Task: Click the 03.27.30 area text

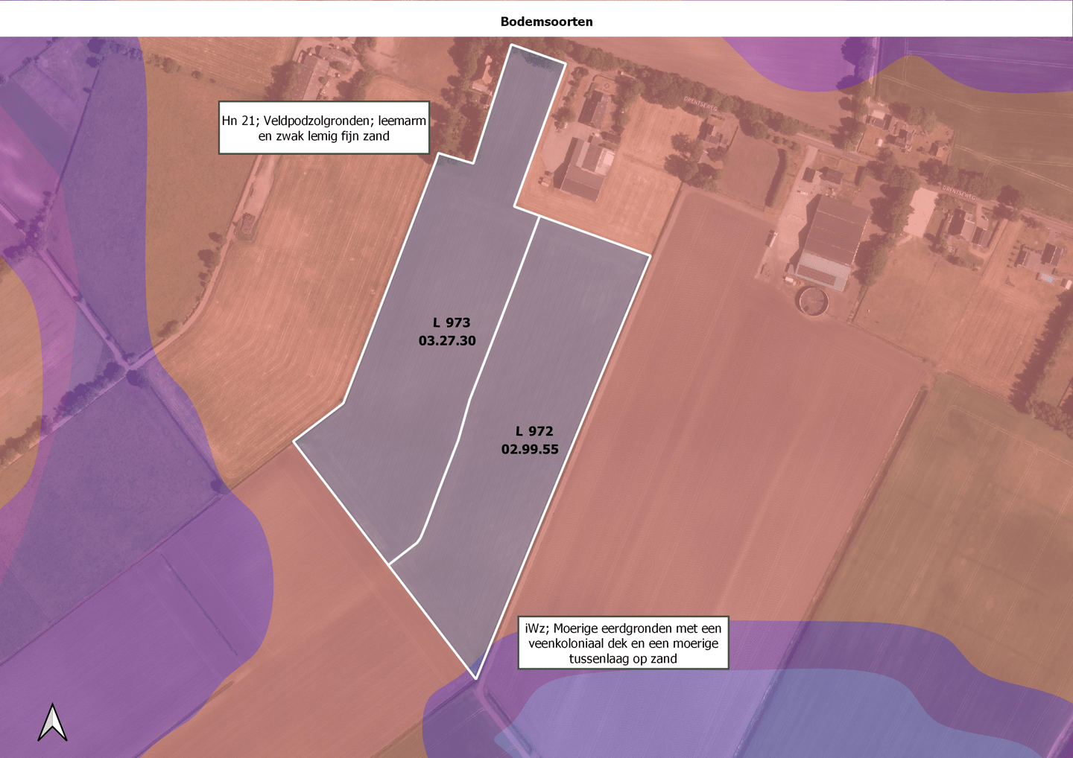Action: click(447, 341)
